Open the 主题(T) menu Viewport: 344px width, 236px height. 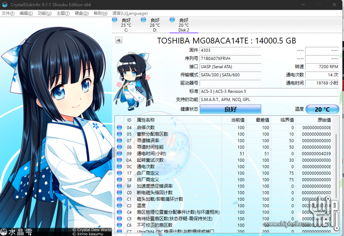pos(63,13)
